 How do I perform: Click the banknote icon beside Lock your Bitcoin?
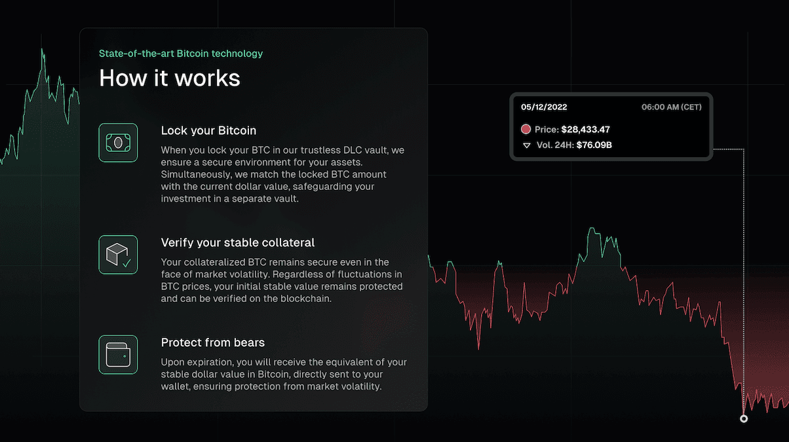point(118,142)
